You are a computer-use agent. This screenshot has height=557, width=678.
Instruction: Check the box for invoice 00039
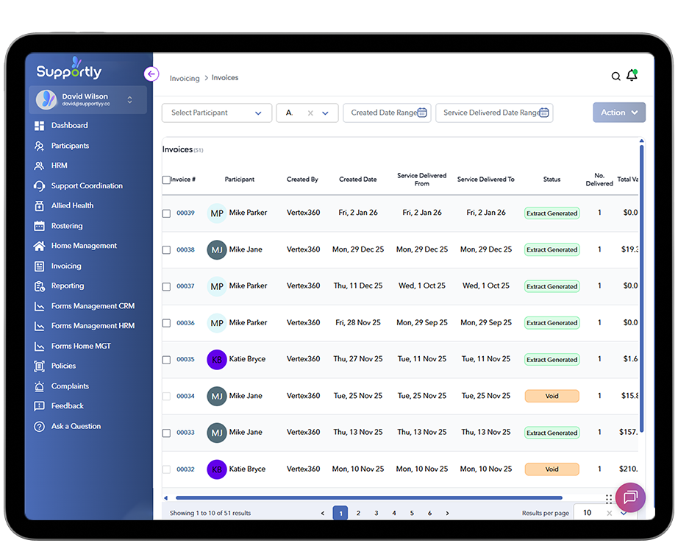166,213
